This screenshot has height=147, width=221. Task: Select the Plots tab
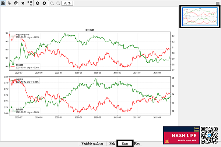click(x=125, y=144)
